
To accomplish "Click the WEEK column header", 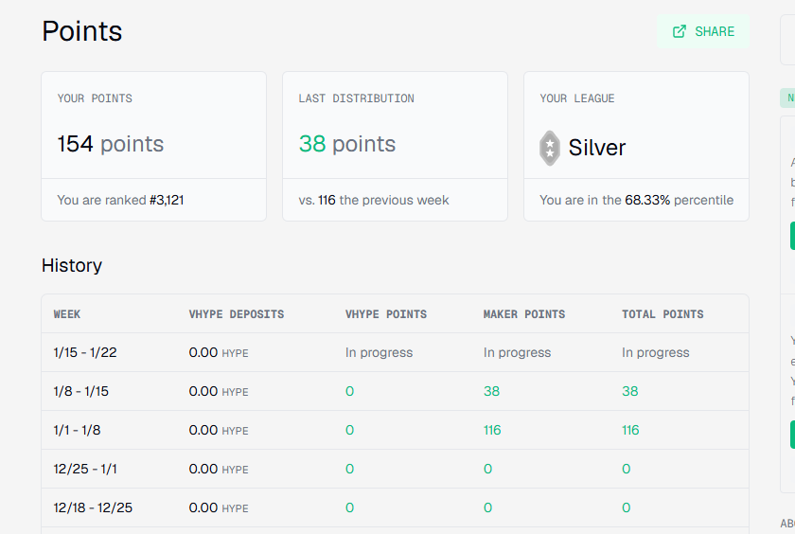I will pyautogui.click(x=67, y=314).
